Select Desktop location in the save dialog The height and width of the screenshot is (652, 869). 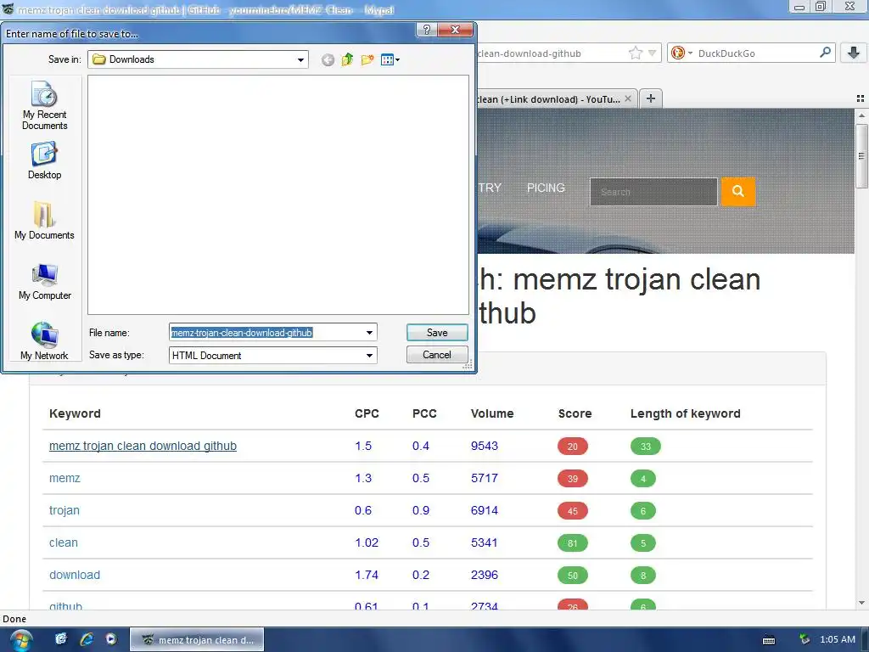pos(44,160)
